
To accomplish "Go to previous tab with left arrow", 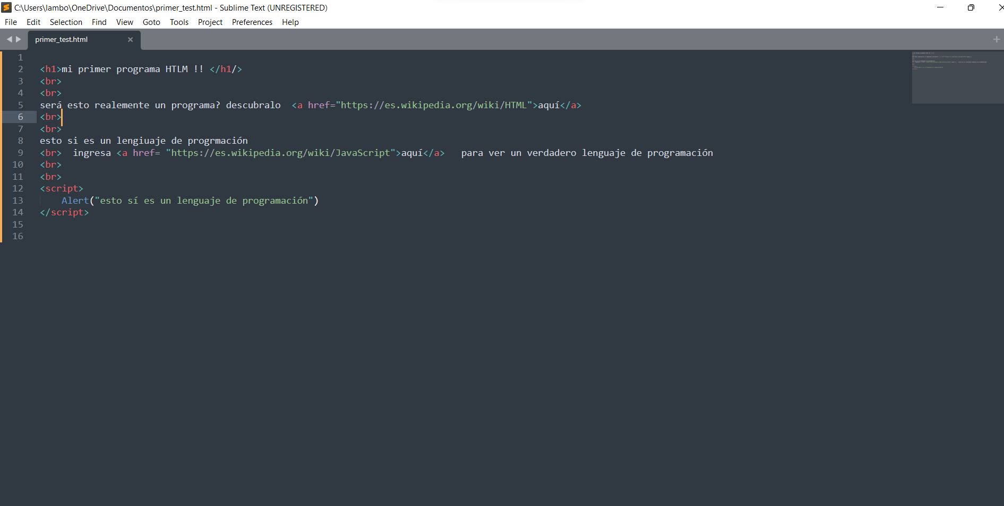I will click(x=9, y=39).
